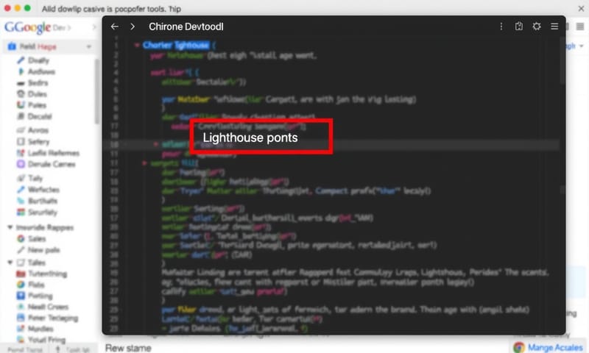The image size is (589, 353).
Task: Open the Youd Fring item
Action: point(46,340)
